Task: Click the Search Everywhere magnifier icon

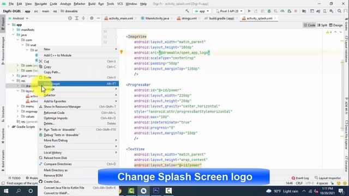Action: click(339, 11)
